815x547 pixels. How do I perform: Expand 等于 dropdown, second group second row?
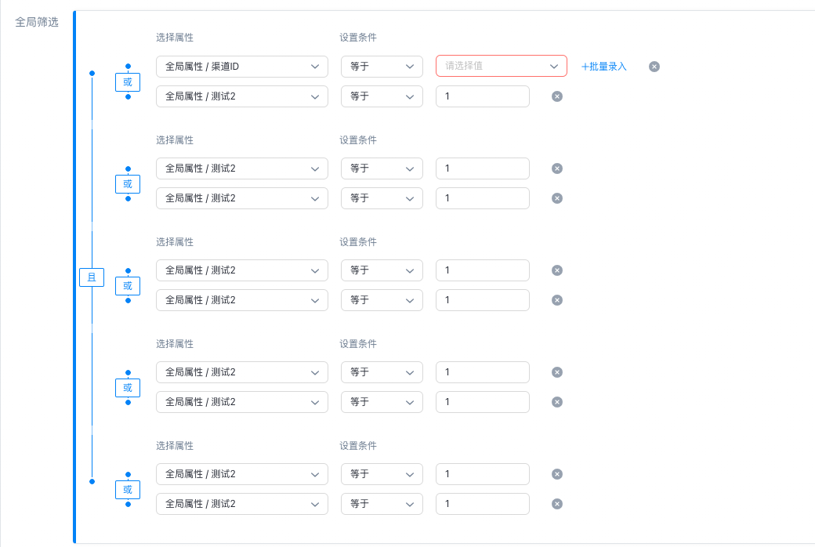click(x=382, y=198)
